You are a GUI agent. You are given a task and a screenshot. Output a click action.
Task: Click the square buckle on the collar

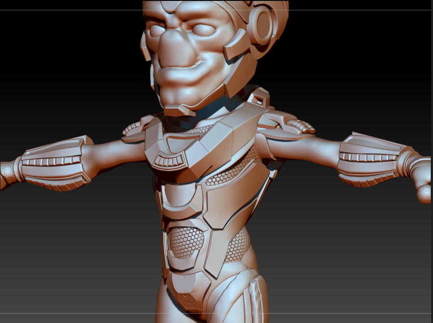259,97
